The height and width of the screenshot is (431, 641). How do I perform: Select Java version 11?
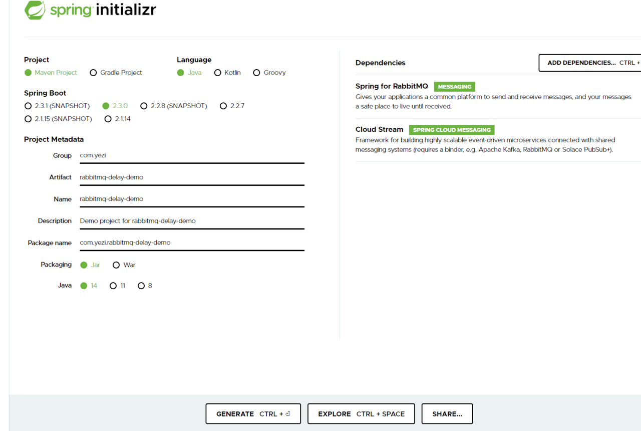coord(113,286)
